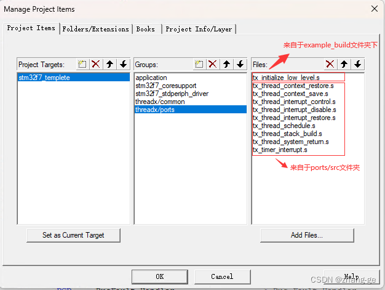The width and height of the screenshot is (385, 290).
Task: Click the Cancel button
Action: 222,276
